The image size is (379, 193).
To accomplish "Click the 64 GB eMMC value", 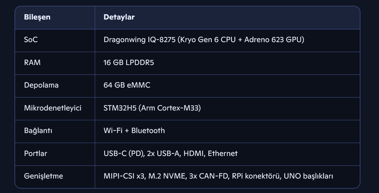I will coord(127,85).
